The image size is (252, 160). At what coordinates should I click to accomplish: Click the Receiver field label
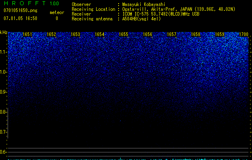pyautogui.click(x=81, y=14)
